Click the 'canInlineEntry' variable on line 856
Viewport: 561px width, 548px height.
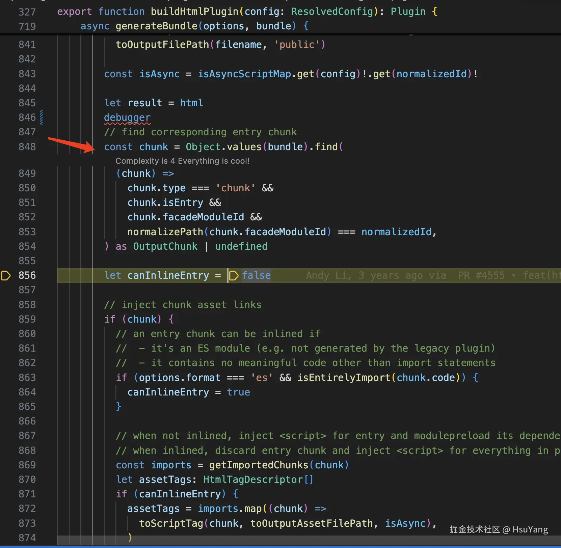[168, 275]
